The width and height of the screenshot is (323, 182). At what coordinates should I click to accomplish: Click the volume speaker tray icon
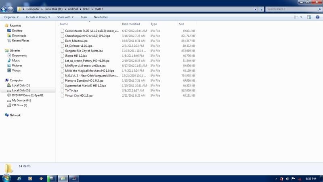click(287, 179)
